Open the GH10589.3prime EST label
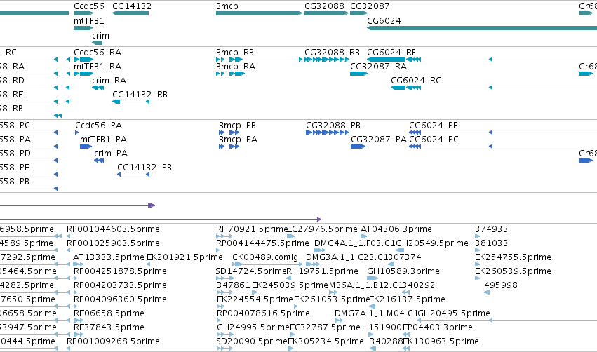 [x=403, y=271]
